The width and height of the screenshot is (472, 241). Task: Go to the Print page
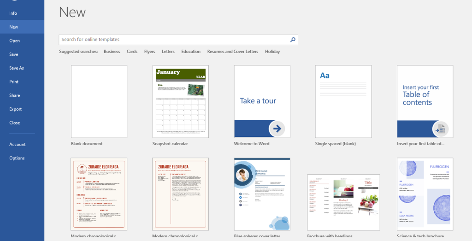pos(14,82)
